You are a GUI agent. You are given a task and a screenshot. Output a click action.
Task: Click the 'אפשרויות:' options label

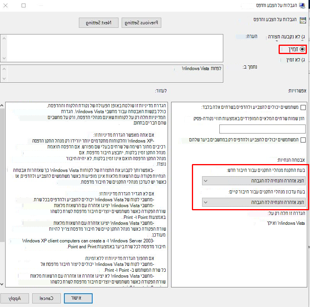pos(297,91)
